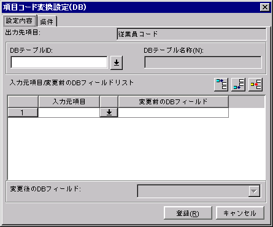Image resolution: width=273 pixels, height=227 pixels.
Task: Open the row 1 入力元項目 picker arrow
Action: (109, 112)
